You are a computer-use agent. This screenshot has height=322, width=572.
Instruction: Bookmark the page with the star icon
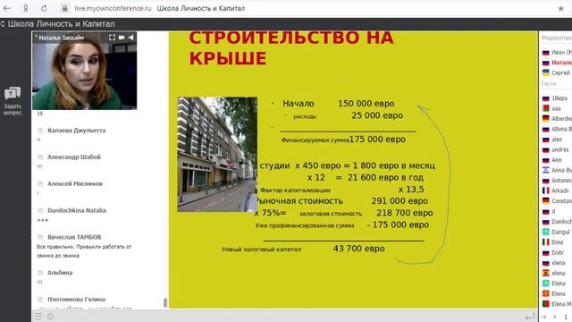pos(561,8)
